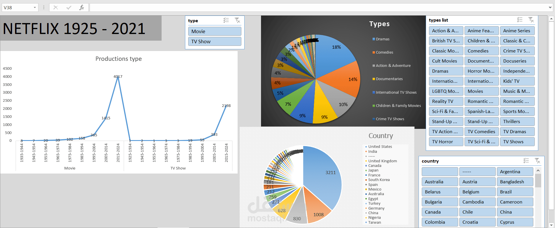Select Belgium in country slicer

coord(478,192)
